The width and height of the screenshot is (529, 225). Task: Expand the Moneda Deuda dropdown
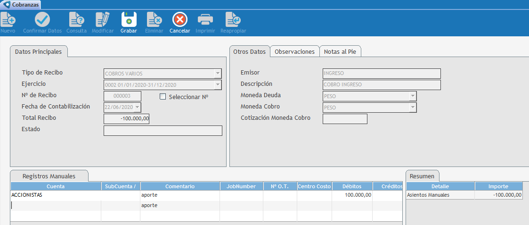tap(413, 96)
